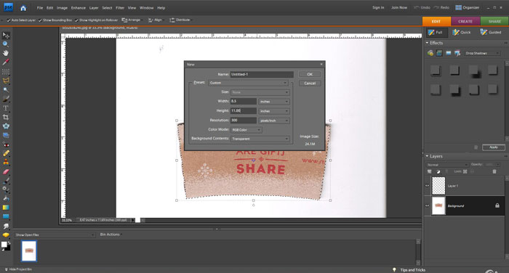The height and width of the screenshot is (273, 509).
Task: Click Sign In link
Action: pos(378,7)
